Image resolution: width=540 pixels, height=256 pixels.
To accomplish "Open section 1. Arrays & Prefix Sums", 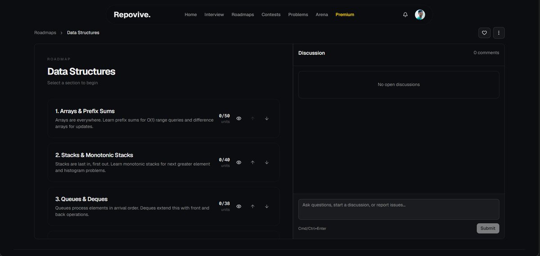I will 163,119.
